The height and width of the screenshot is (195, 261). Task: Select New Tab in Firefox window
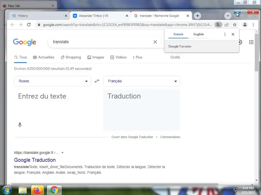pyautogui.click(x=28, y=6)
